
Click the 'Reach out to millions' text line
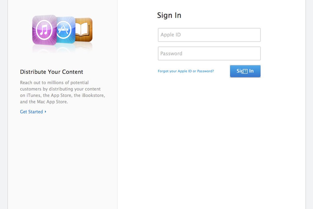pos(54,83)
